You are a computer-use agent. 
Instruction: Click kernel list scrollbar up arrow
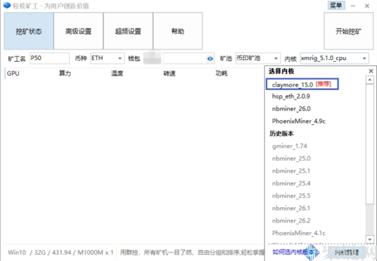(370, 80)
